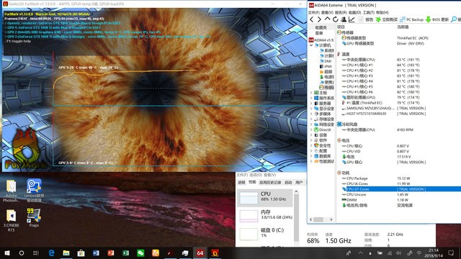Select 磁盘 0 (C:) in Task Manager
This screenshot has width=461, height=259.
pyautogui.click(x=265, y=234)
